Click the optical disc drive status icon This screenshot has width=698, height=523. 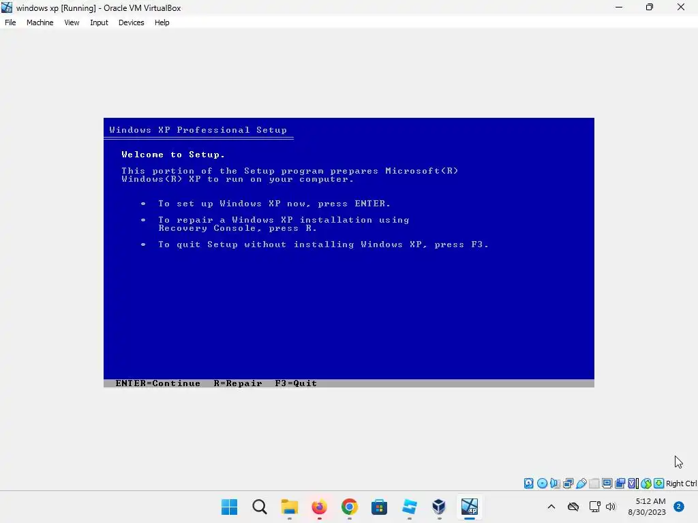[542, 484]
